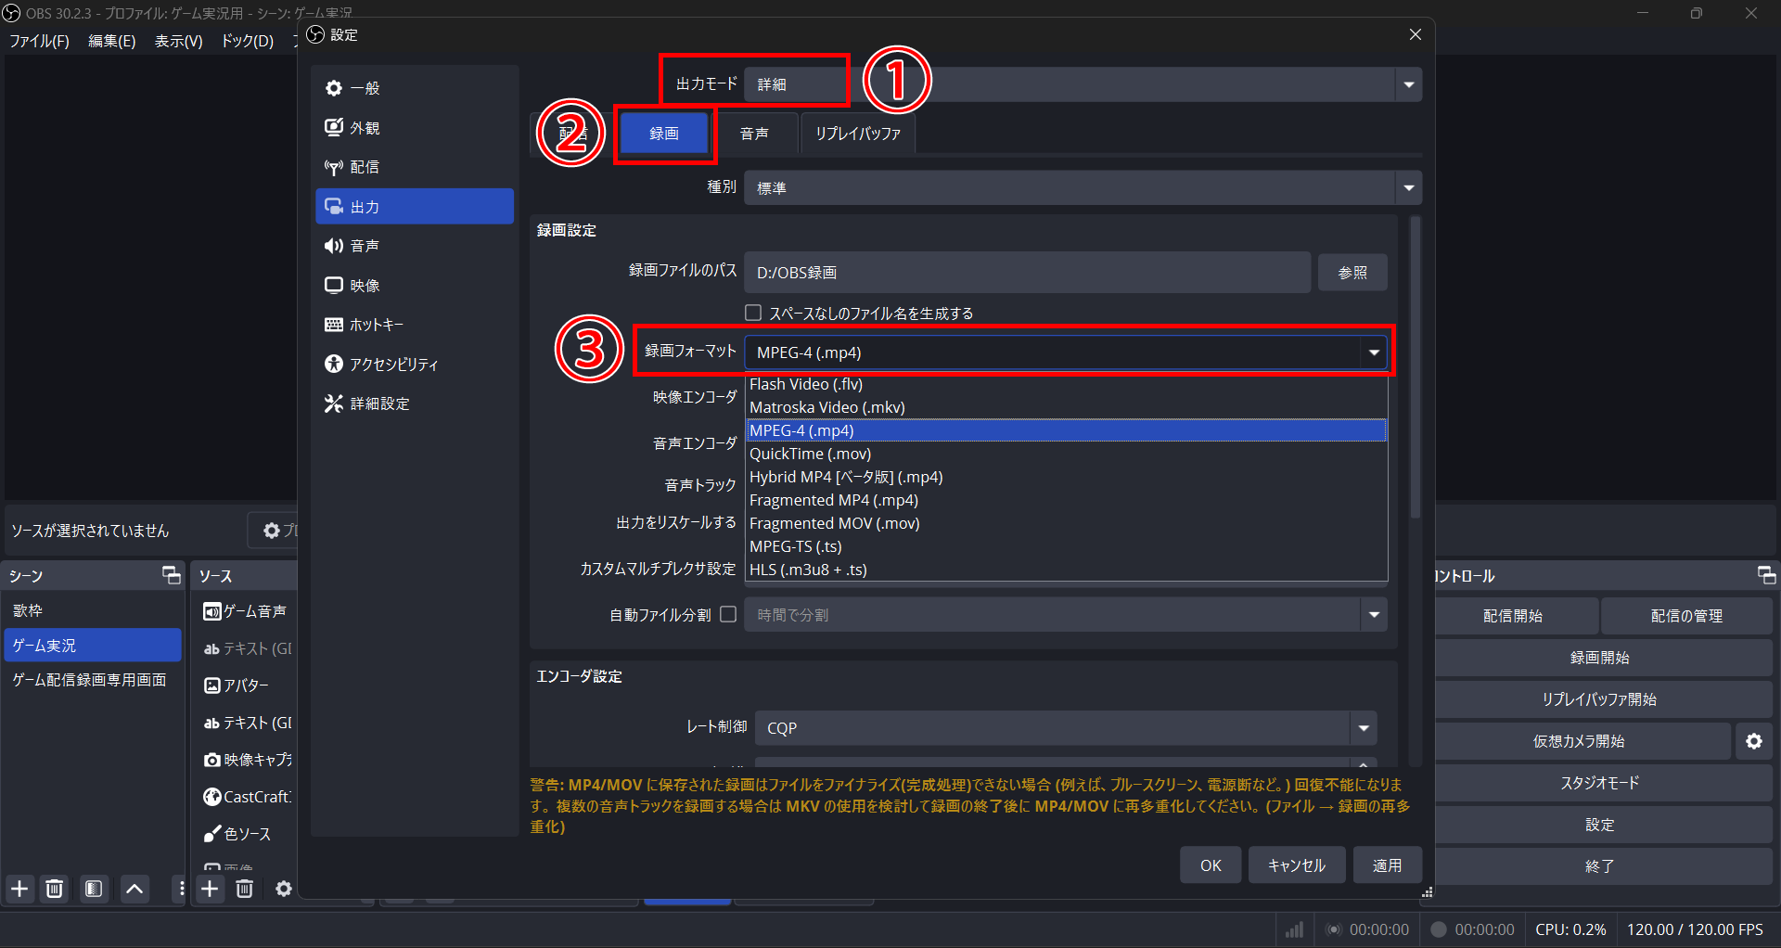Open the ドック(D) menu
The width and height of the screenshot is (1781, 948).
click(248, 41)
